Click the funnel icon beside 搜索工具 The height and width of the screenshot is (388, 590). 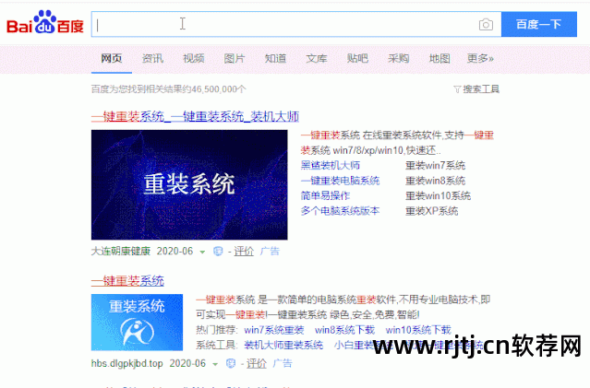(457, 89)
